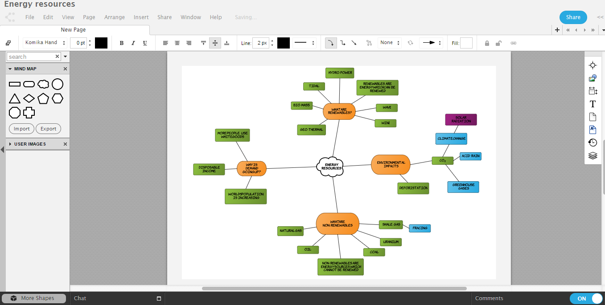Screen dimensions: 605x305
Task: Switch off the Comments ON toggle
Action: [586, 298]
